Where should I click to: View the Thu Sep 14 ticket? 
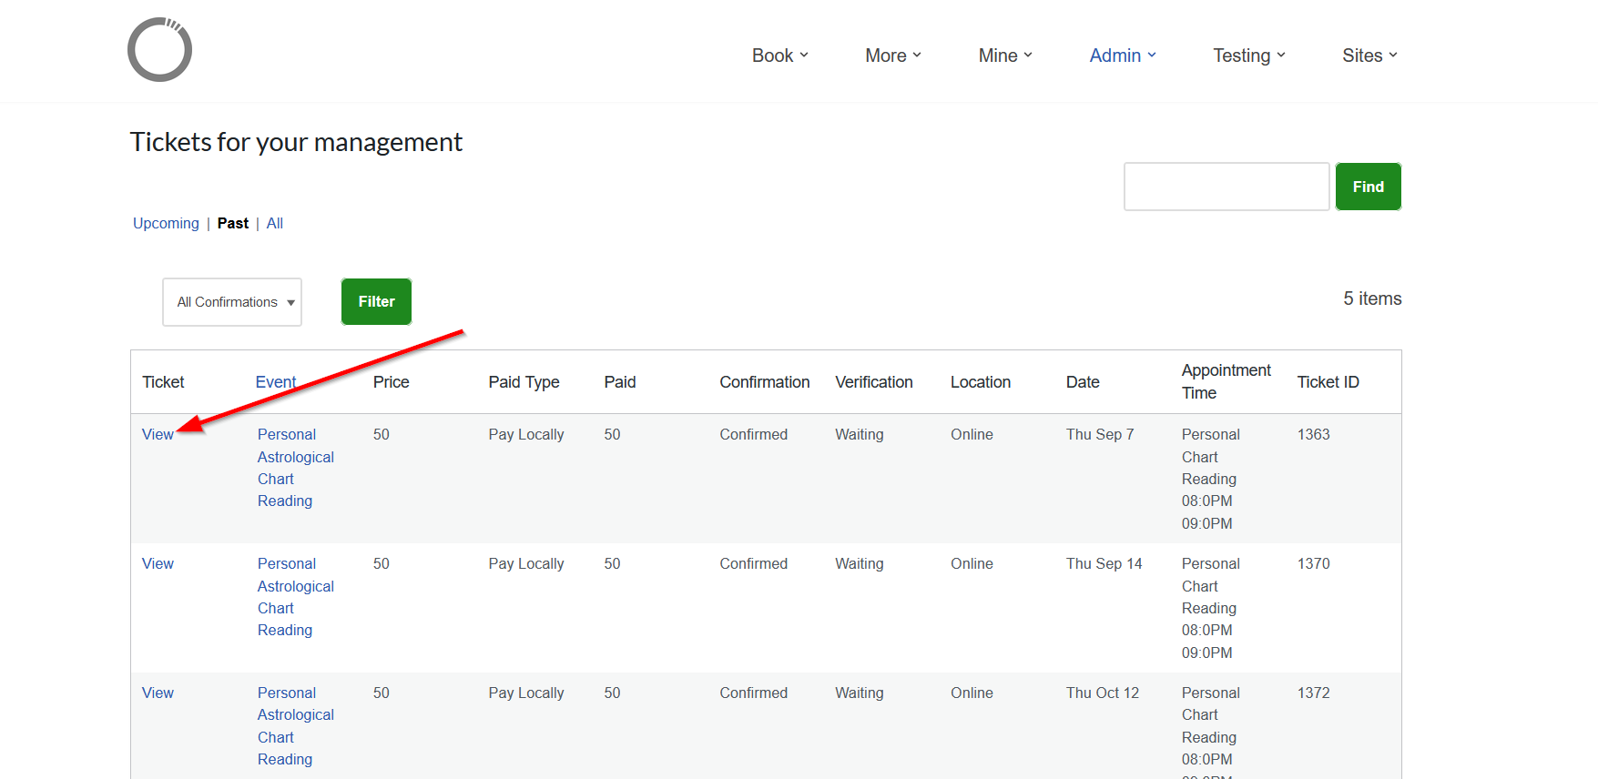[x=158, y=563]
